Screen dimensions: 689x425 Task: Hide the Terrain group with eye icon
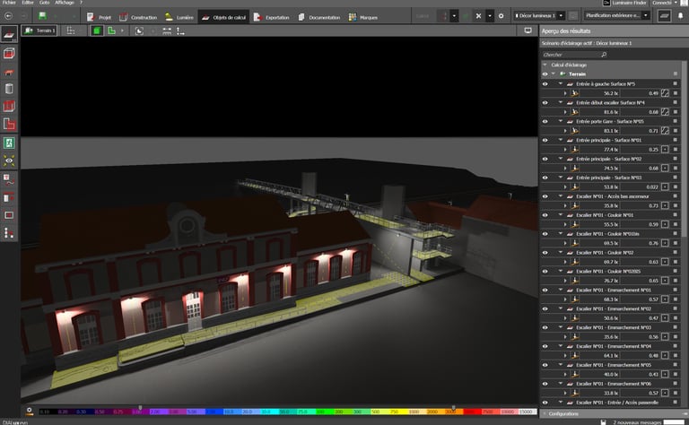pos(545,74)
